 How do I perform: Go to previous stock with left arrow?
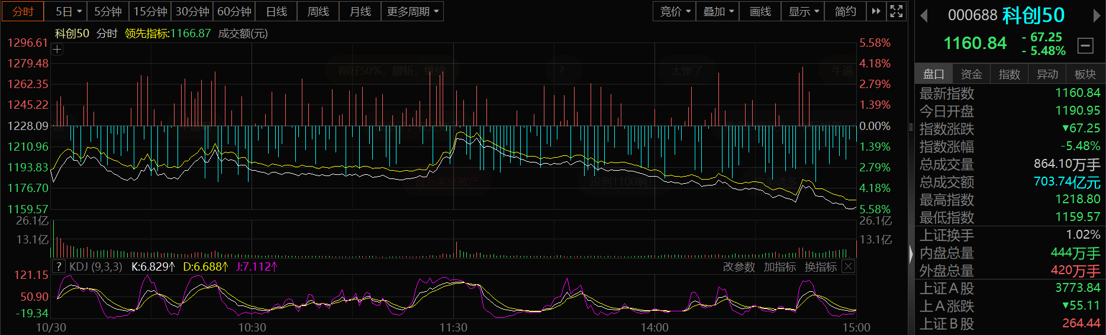tap(924, 16)
